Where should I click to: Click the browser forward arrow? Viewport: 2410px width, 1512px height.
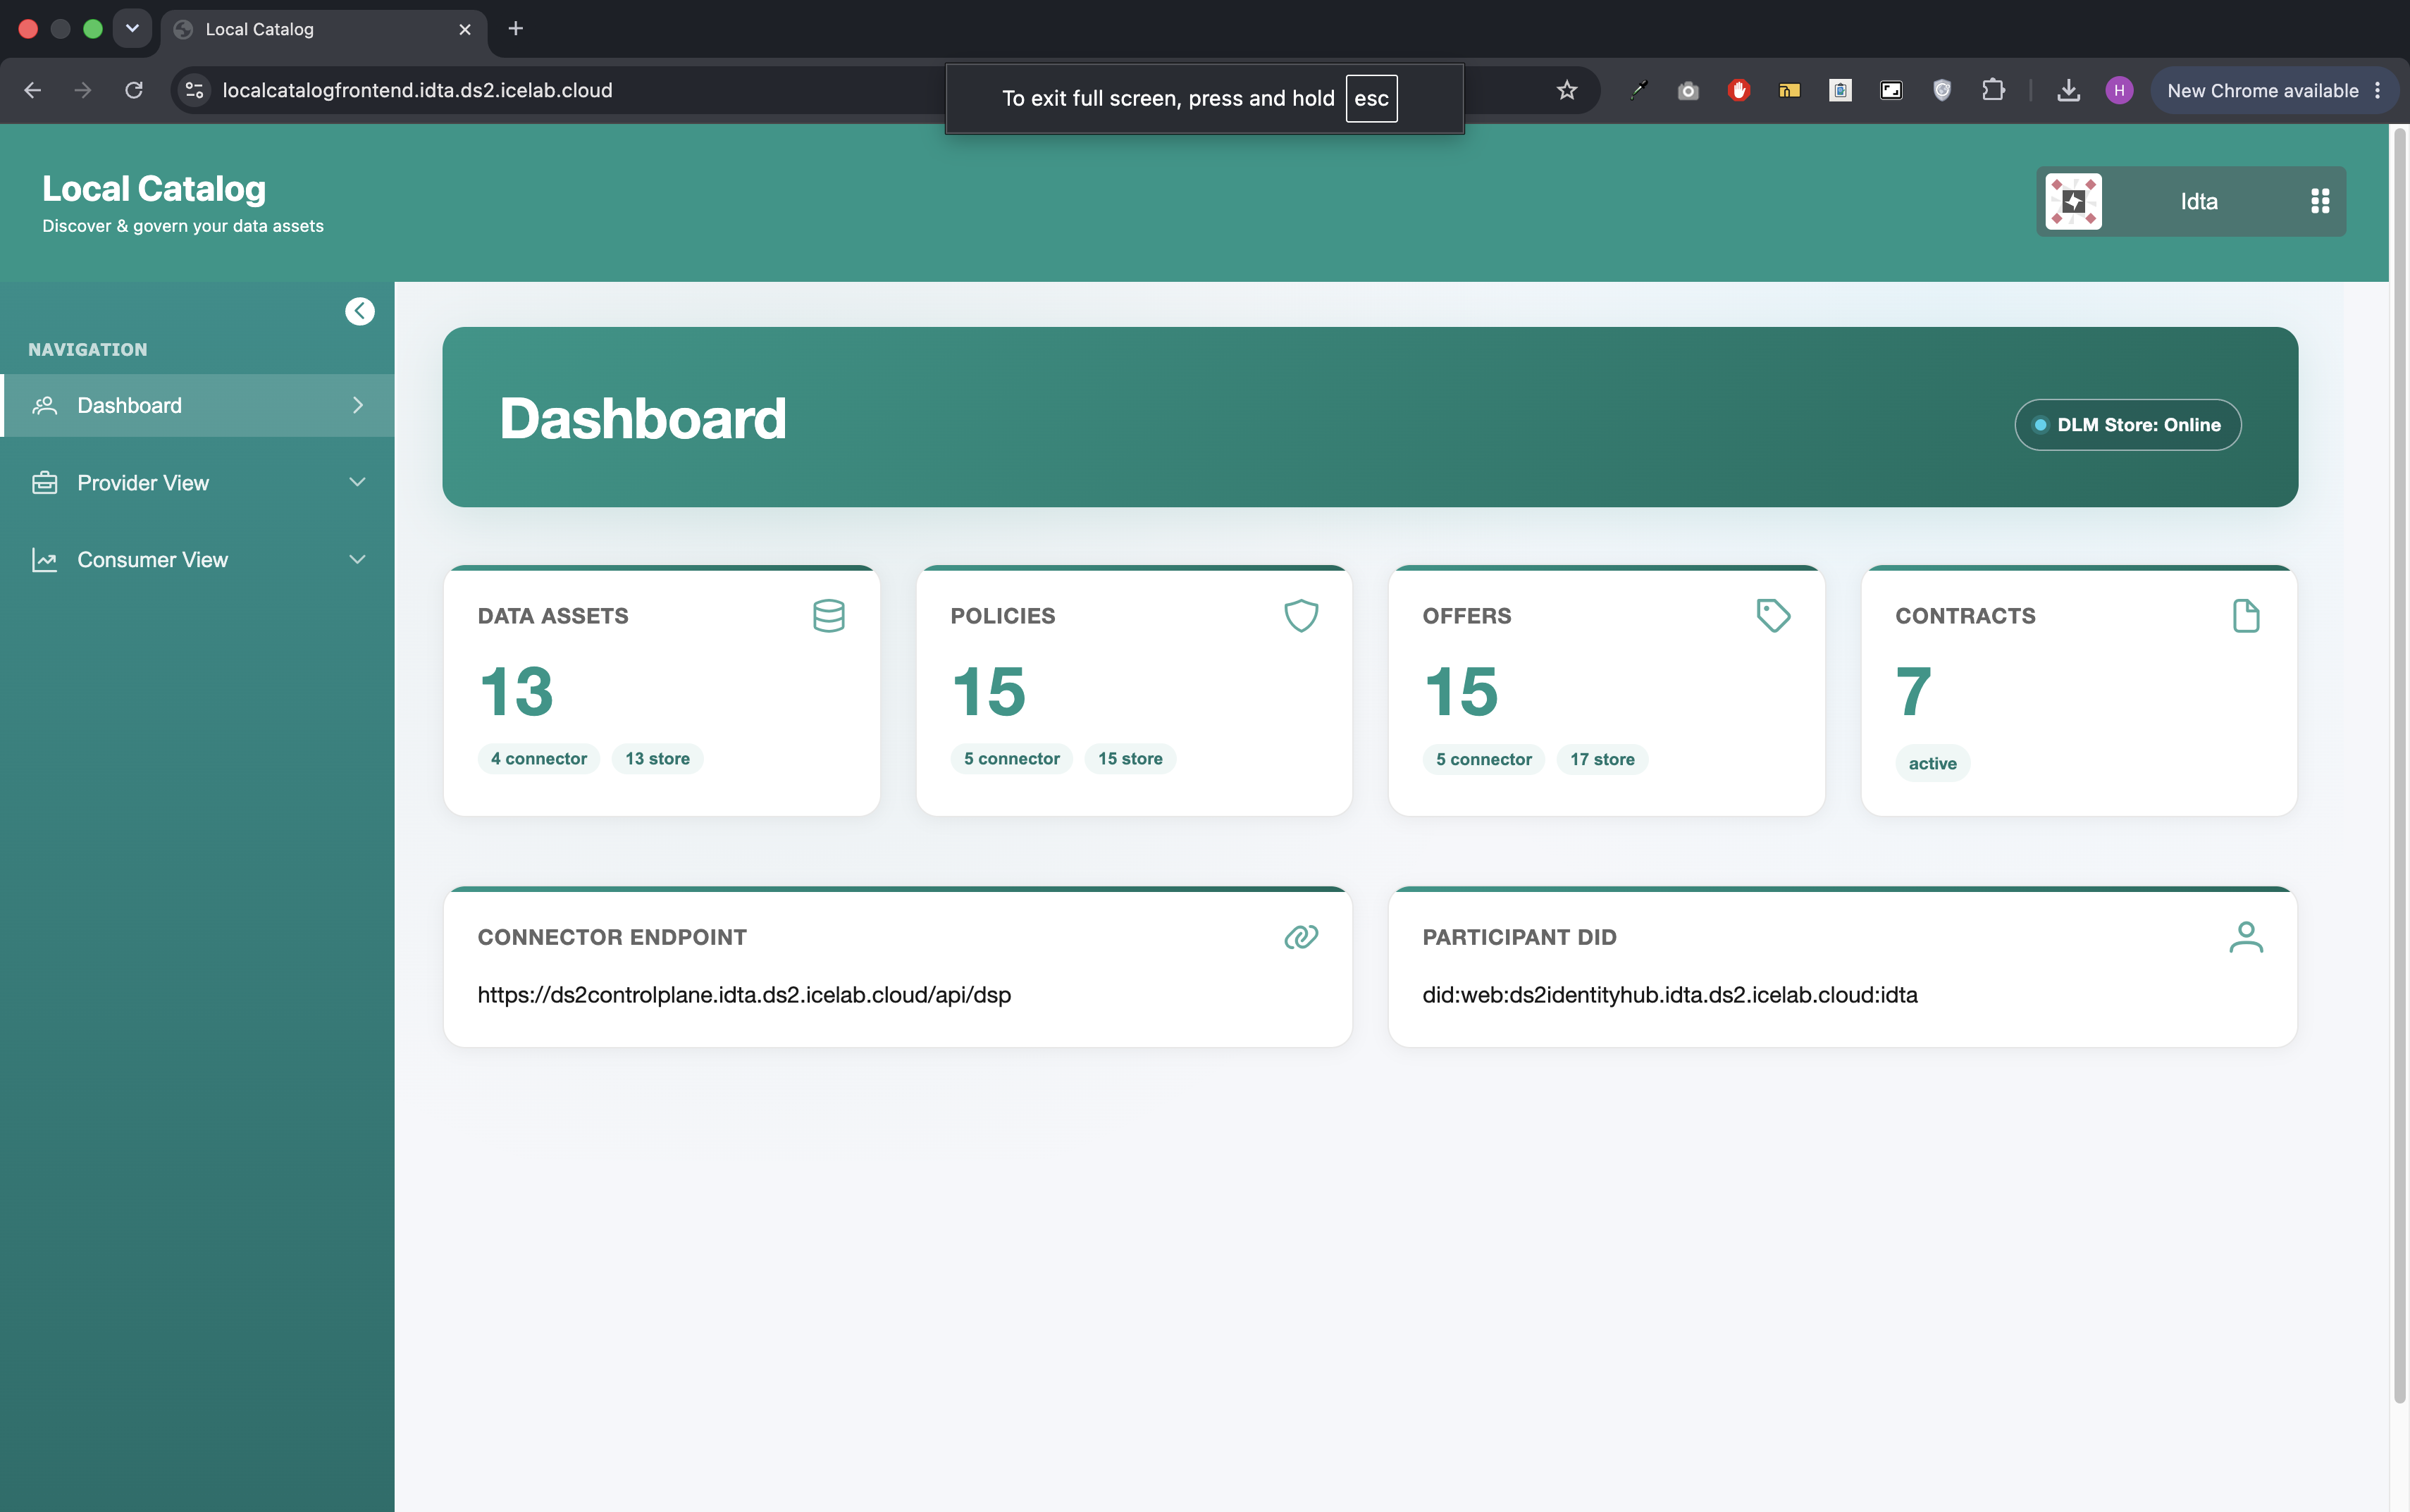tap(83, 90)
